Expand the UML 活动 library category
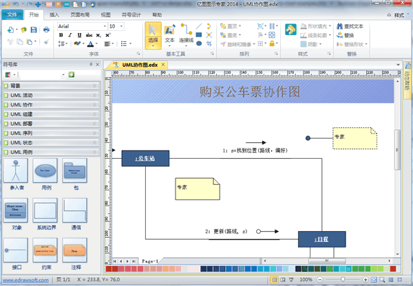413x286 pixels. [x=52, y=96]
